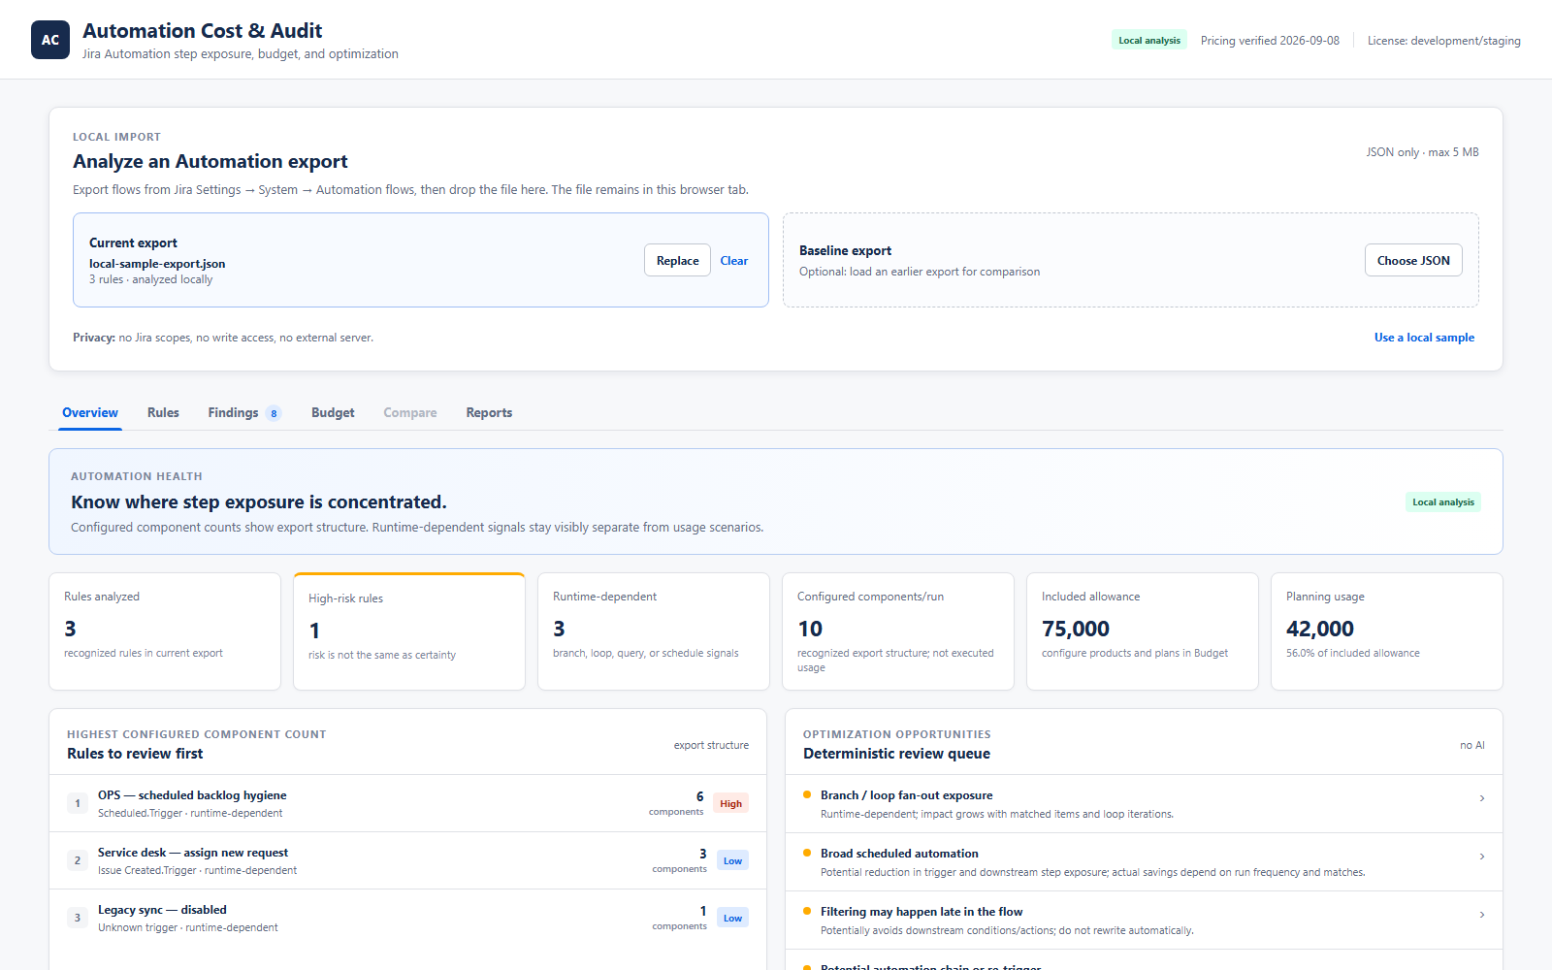Click Low badge on Legacy sync rule
The height and width of the screenshot is (970, 1552).
[732, 918]
